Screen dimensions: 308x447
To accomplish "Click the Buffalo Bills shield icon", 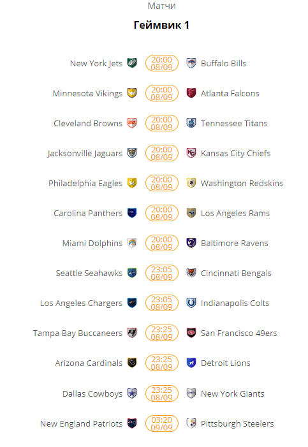I will 191,63.
